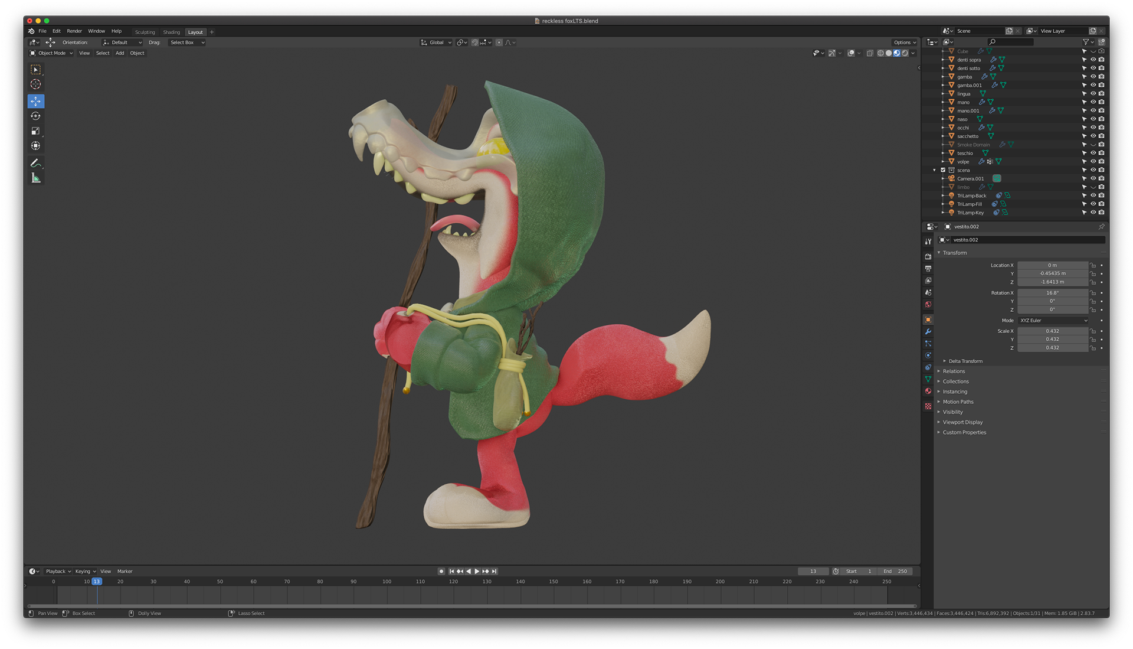Viewport: 1133px width, 649px height.
Task: Open the Modifier properties wrench tab
Action: tap(928, 332)
